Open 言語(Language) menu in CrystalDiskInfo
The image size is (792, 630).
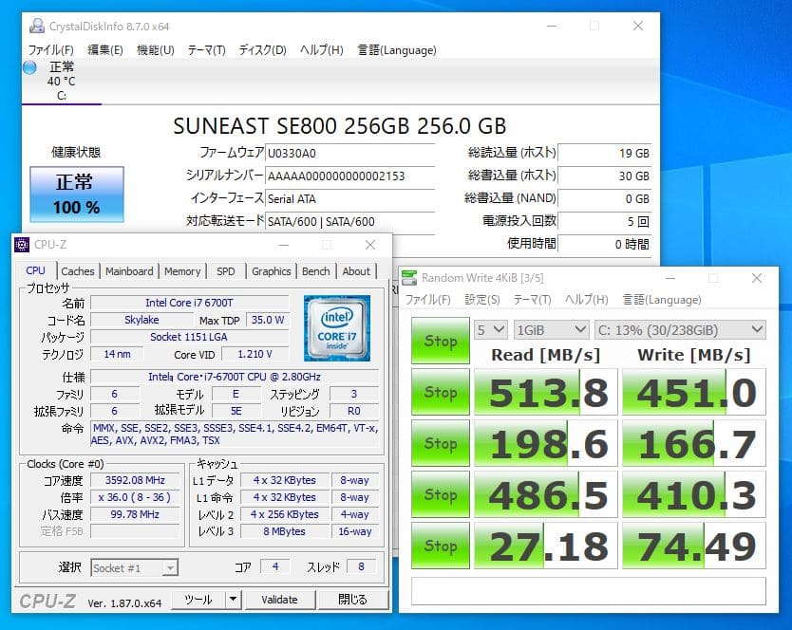tap(397, 50)
